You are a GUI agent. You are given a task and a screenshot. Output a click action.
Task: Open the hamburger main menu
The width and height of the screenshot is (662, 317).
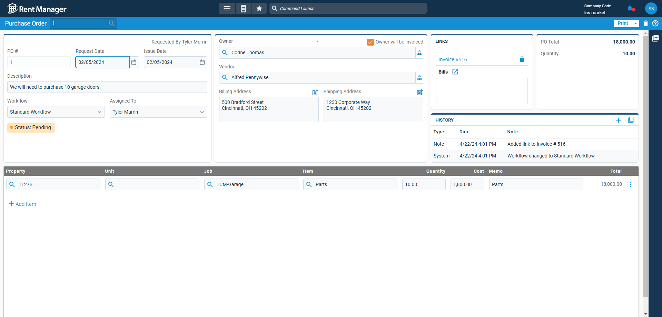[227, 8]
